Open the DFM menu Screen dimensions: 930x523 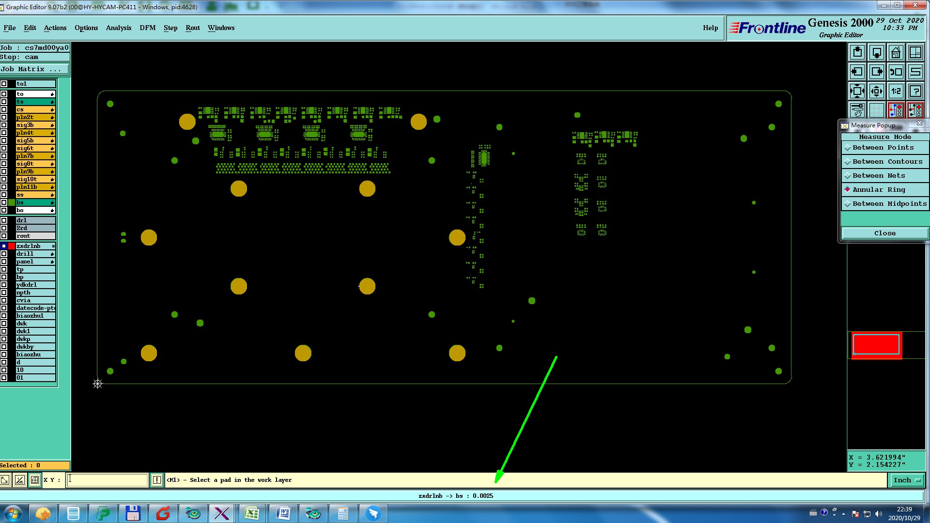click(147, 28)
